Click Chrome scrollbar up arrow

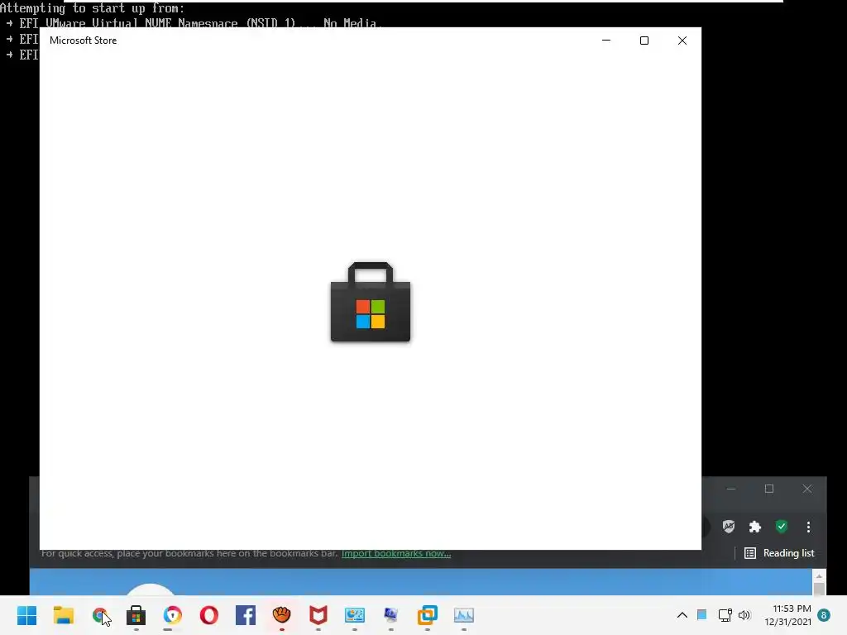(819, 576)
